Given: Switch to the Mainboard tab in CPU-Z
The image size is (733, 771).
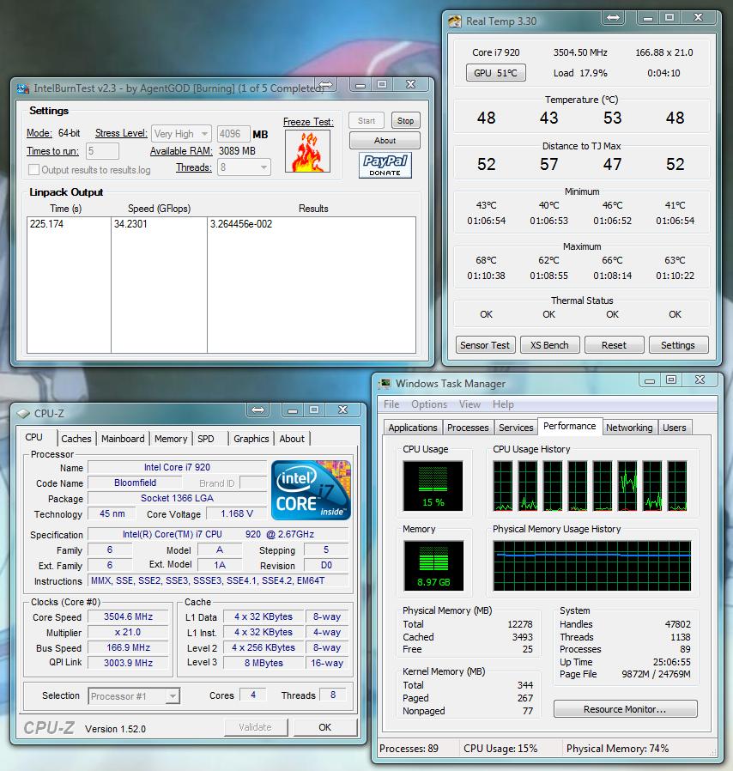Looking at the screenshot, I should tap(123, 439).
